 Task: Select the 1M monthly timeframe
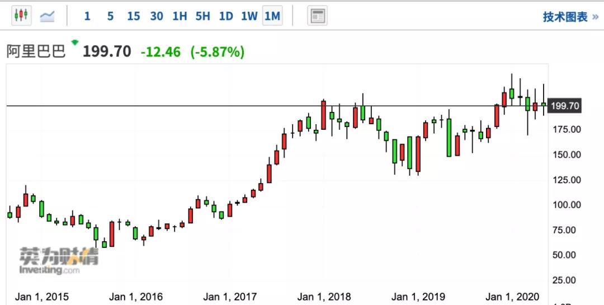[272, 16]
